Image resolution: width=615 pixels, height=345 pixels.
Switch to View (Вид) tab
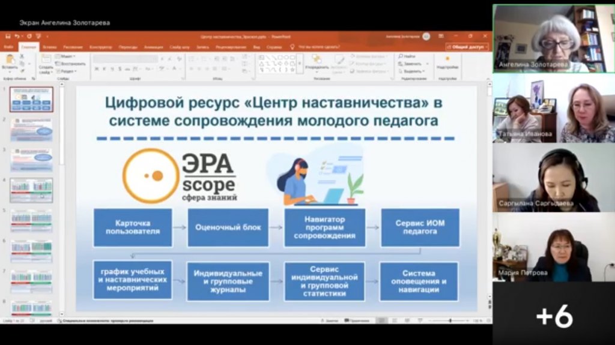(256, 47)
